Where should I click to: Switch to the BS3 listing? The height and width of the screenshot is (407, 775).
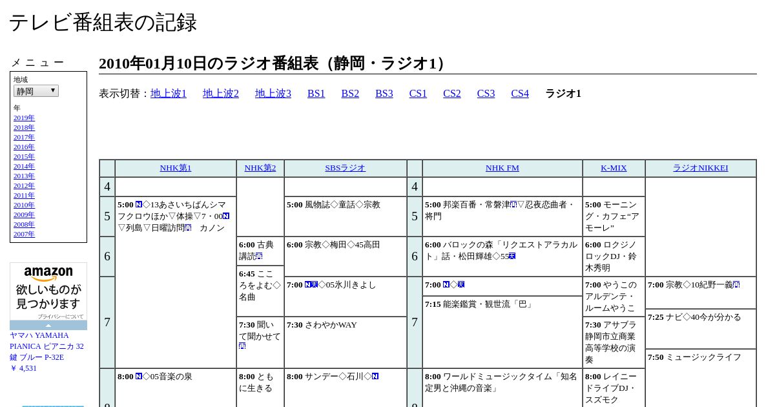click(x=384, y=94)
